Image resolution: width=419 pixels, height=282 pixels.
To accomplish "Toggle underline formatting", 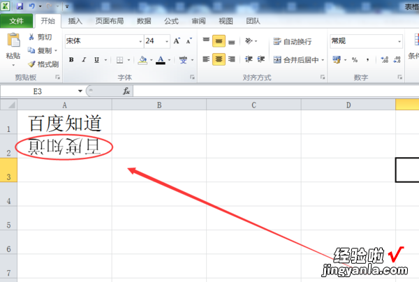I will pos(96,60).
